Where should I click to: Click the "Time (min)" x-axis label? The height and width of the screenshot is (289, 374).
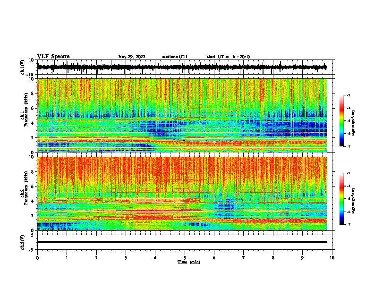point(189,262)
